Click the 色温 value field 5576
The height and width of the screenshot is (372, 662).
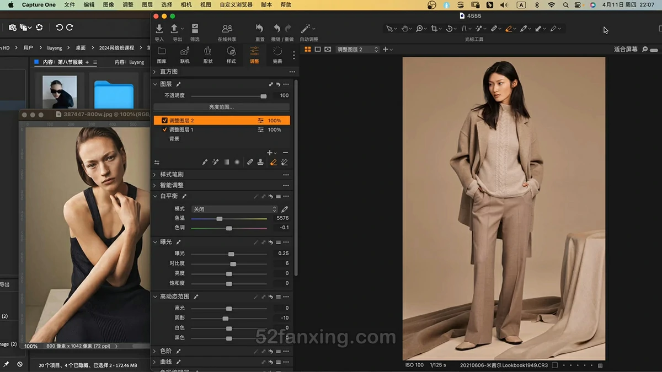click(x=282, y=219)
